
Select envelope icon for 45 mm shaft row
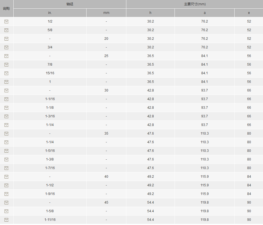(x=6, y=202)
